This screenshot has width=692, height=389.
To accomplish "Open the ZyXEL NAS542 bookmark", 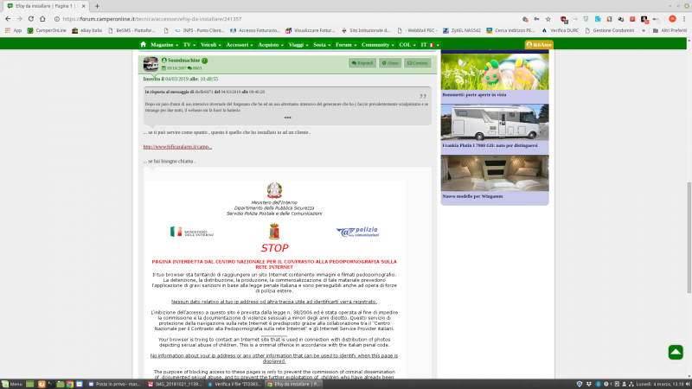I will (x=462, y=30).
